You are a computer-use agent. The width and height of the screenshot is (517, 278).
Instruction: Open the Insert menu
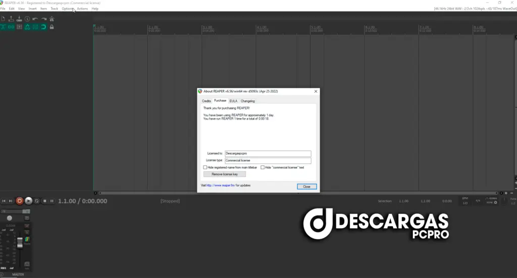pyautogui.click(x=33, y=9)
